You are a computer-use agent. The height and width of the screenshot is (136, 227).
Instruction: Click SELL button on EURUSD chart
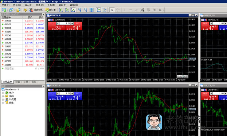[x=52, y=23]
